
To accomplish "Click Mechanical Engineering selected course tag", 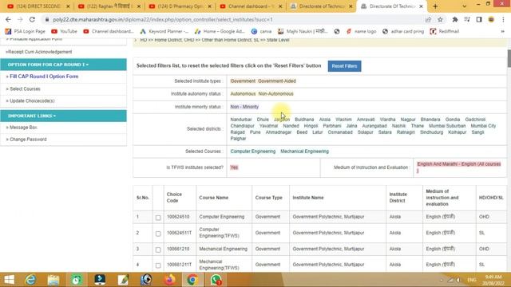I will click(305, 151).
